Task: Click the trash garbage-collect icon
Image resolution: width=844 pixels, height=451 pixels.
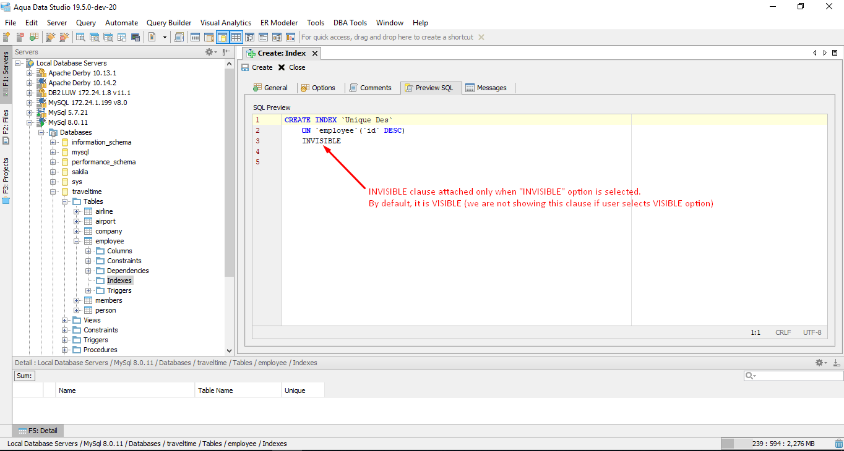Action: (x=838, y=443)
